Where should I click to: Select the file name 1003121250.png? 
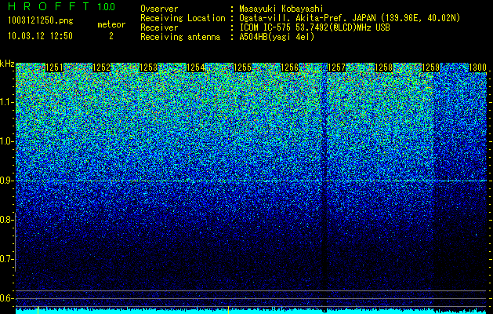coord(41,20)
